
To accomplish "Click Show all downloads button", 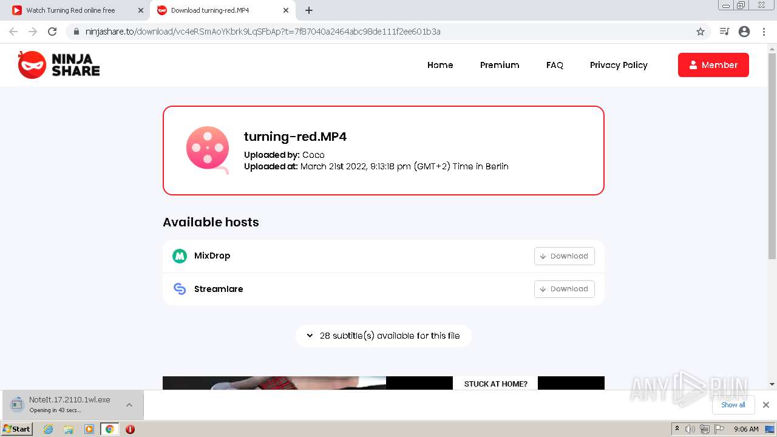I will click(733, 405).
